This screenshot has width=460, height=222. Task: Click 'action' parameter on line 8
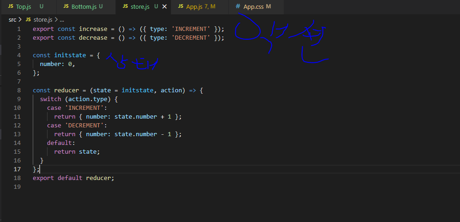171,90
